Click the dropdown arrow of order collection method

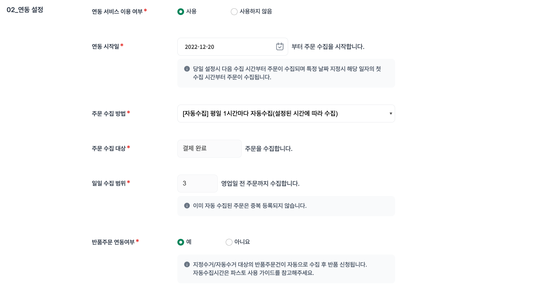391,114
